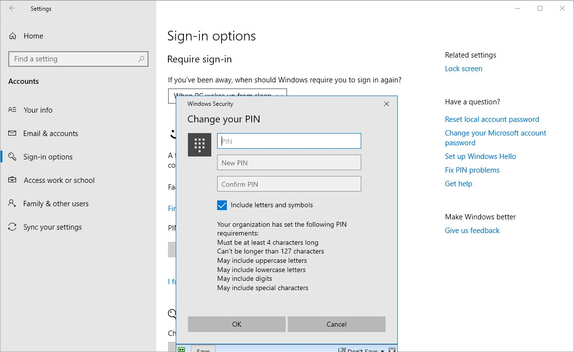Follow the Set up Windows Hello link
Screen dimensions: 574x352
[x=480, y=156]
